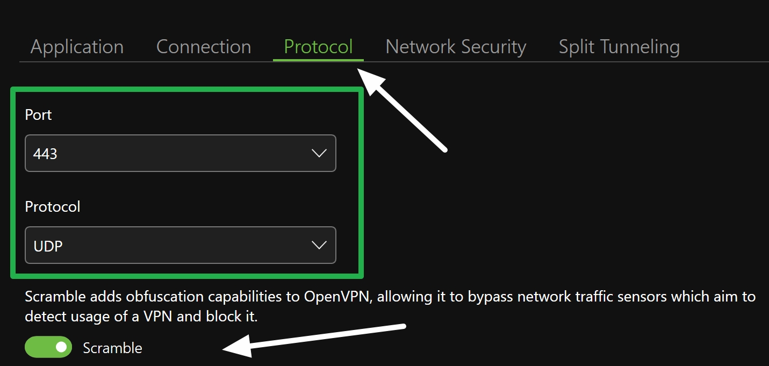Open the Protocol selection dropdown
This screenshot has height=366, width=769.
[180, 245]
